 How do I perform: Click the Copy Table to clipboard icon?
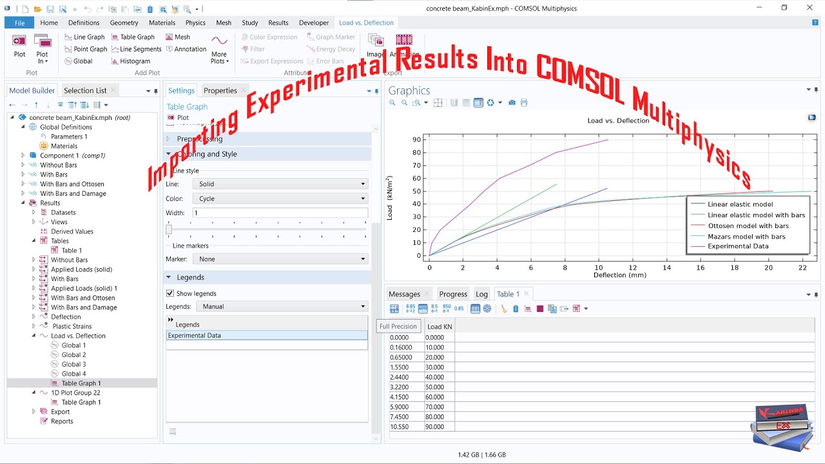[552, 309]
